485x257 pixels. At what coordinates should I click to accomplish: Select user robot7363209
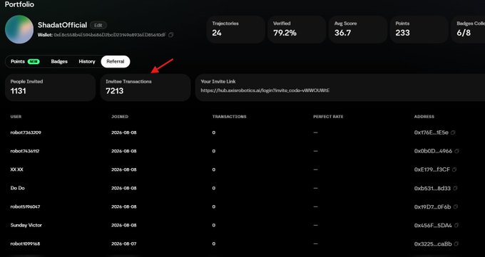coord(26,132)
